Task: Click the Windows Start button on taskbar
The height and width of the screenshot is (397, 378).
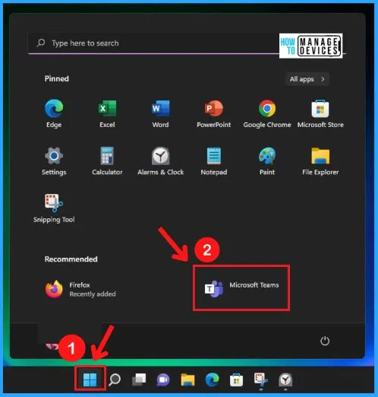Action: pos(90,380)
